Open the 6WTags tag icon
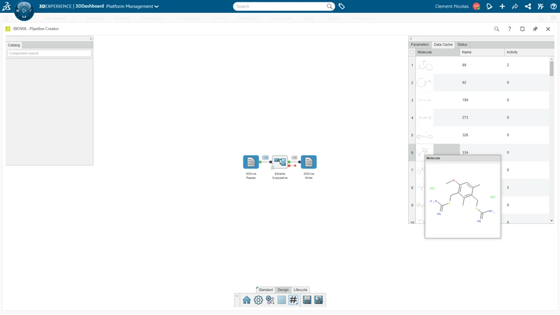 pos(342,6)
